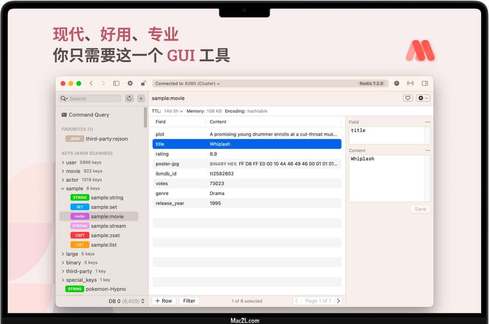489x324 pixels.
Task: Refresh the key list
Action: (129, 99)
